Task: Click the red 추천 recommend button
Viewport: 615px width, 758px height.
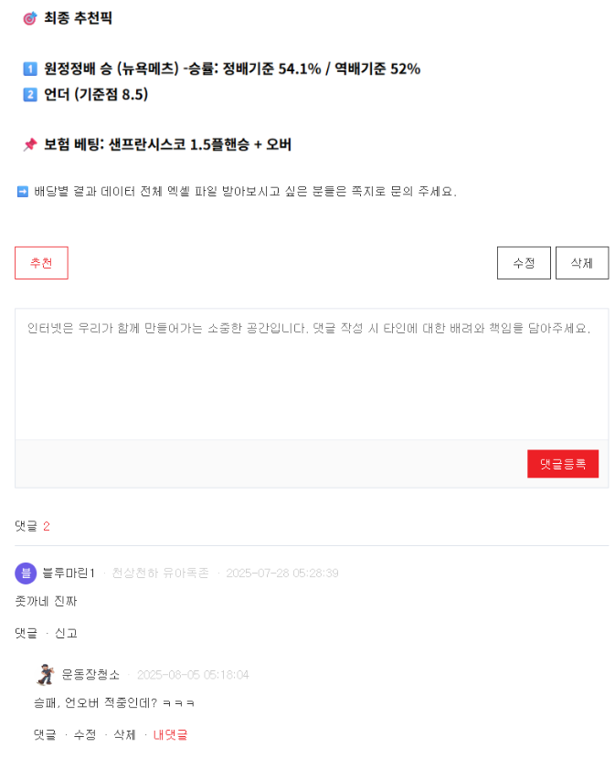Action: pos(41,263)
